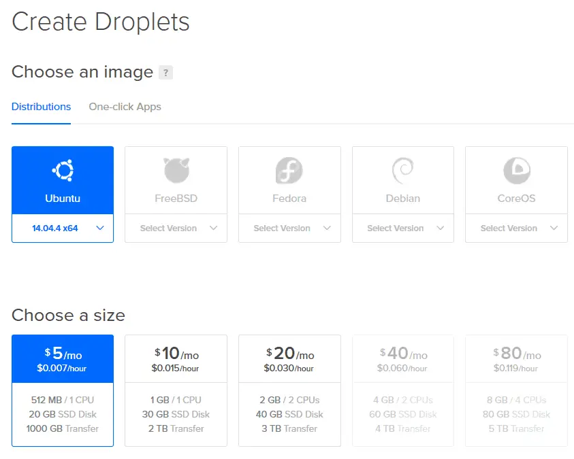Choose the $20/mo droplet size
The image size is (574, 459).
(289, 391)
